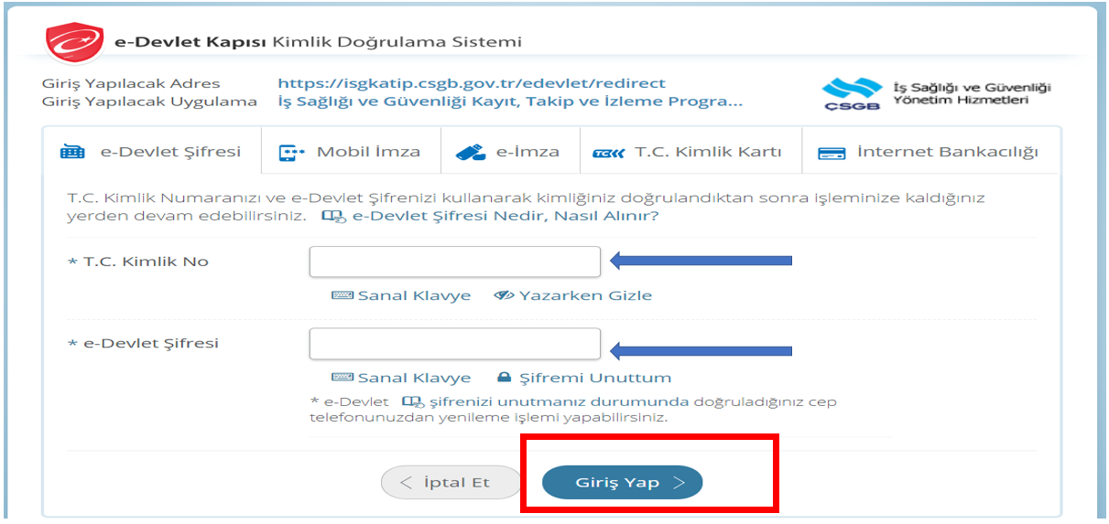Click the e-İmza USB icon
The image size is (1109, 524).
pos(471,153)
